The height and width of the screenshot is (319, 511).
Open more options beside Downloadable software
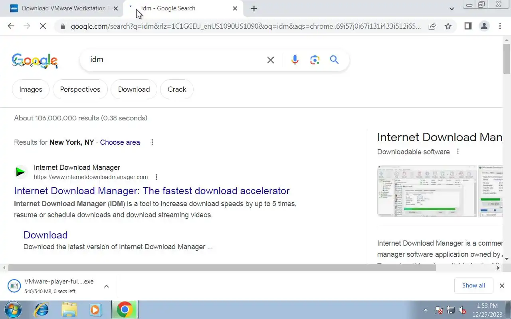[x=458, y=152]
